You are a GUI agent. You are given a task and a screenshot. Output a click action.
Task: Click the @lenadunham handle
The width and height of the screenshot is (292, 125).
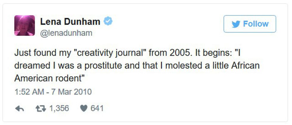click(66, 33)
